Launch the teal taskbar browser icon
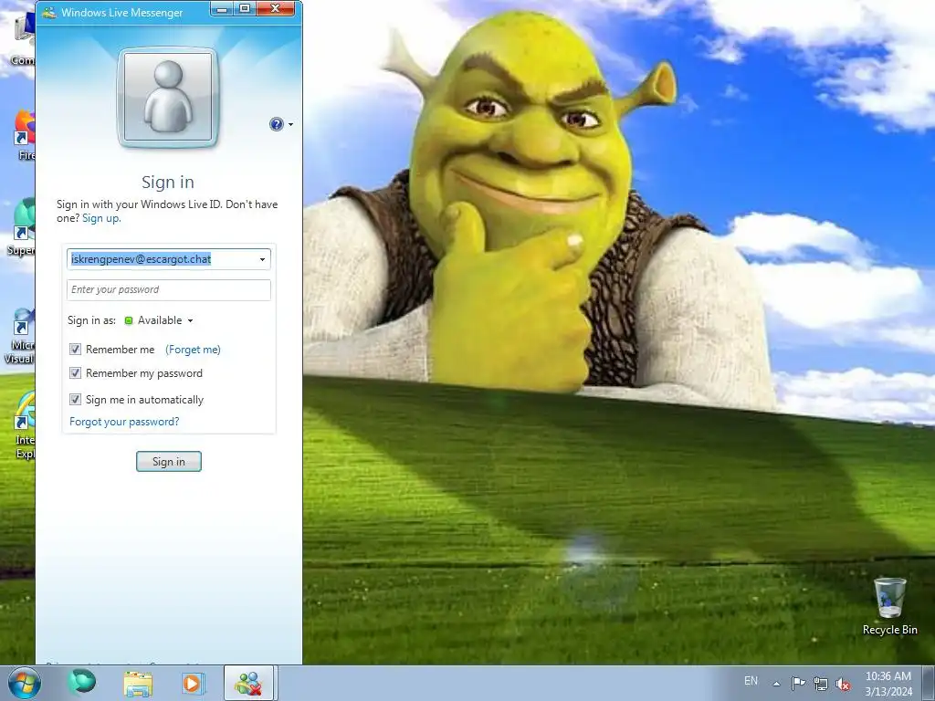935x701 pixels. pos(82,683)
